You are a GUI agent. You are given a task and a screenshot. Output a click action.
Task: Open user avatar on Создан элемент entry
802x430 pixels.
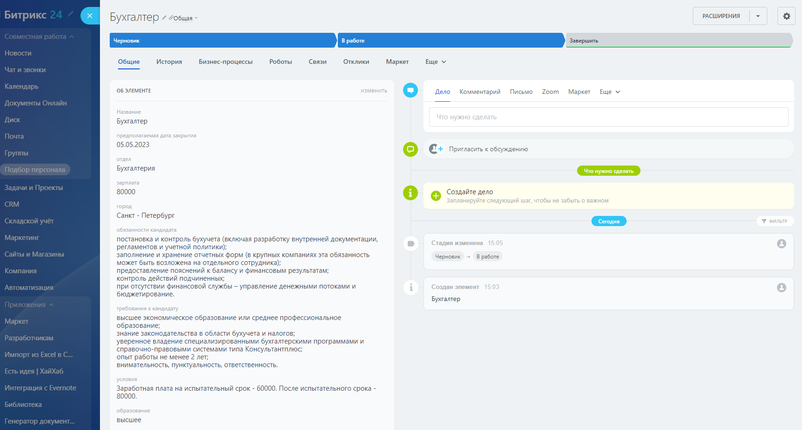(x=782, y=288)
